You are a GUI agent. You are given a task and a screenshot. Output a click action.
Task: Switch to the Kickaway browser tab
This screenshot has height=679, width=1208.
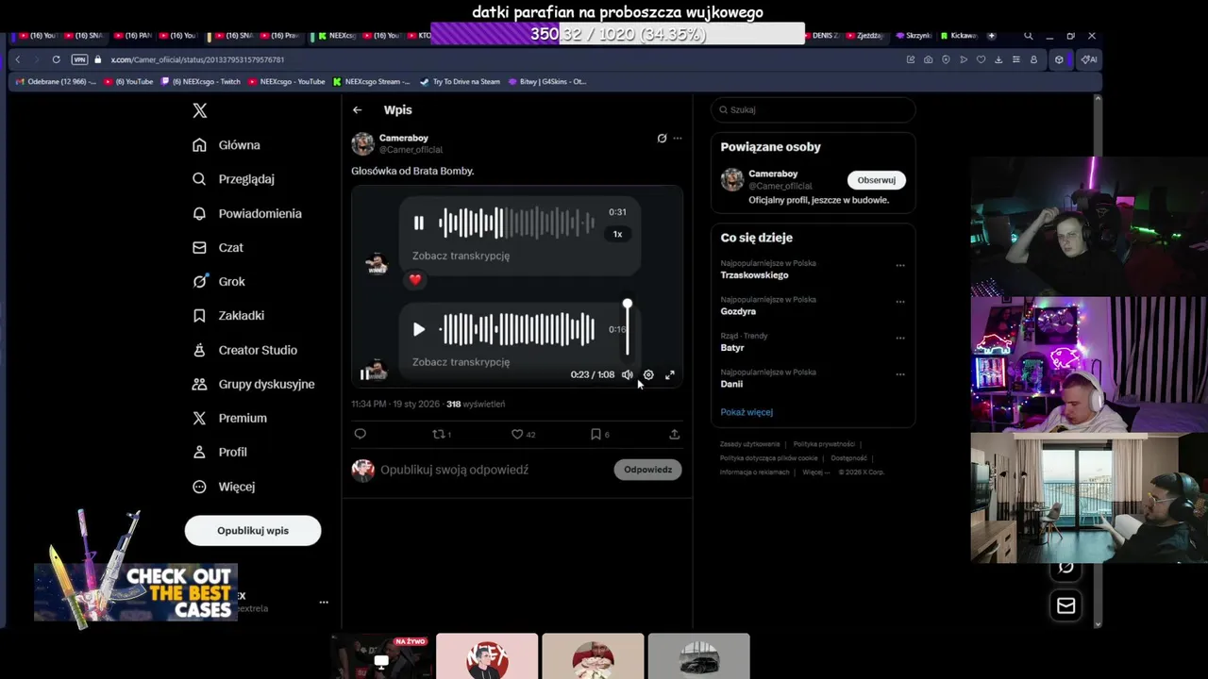coord(959,36)
